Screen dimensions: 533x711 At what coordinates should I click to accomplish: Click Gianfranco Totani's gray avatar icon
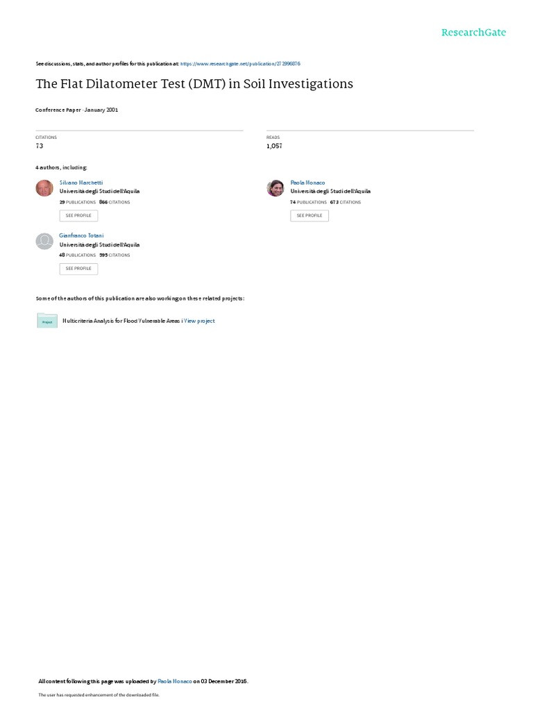tap(44, 241)
